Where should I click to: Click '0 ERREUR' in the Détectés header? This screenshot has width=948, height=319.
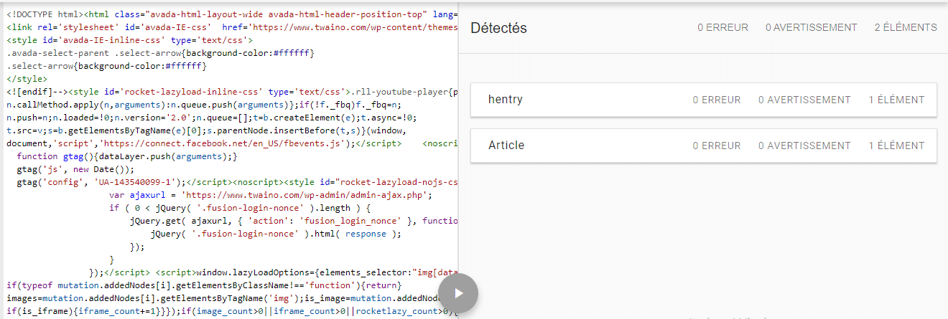722,27
